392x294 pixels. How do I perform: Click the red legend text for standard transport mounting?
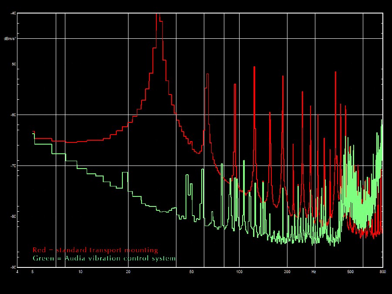(95, 250)
